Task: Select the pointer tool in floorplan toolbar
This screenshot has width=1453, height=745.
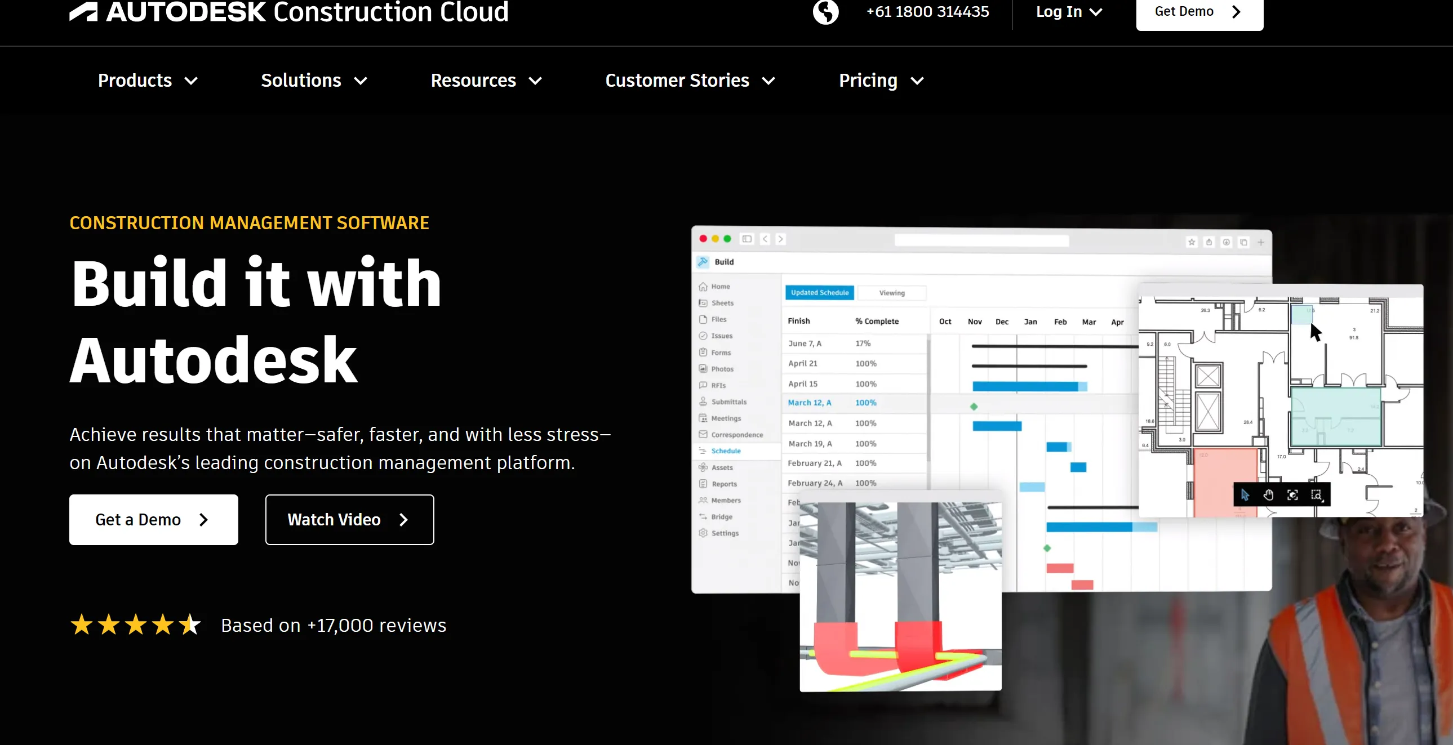Action: [1246, 494]
